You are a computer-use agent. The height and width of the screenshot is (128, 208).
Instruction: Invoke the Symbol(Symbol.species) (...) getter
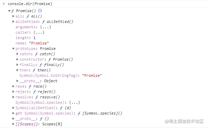click(x=75, y=102)
